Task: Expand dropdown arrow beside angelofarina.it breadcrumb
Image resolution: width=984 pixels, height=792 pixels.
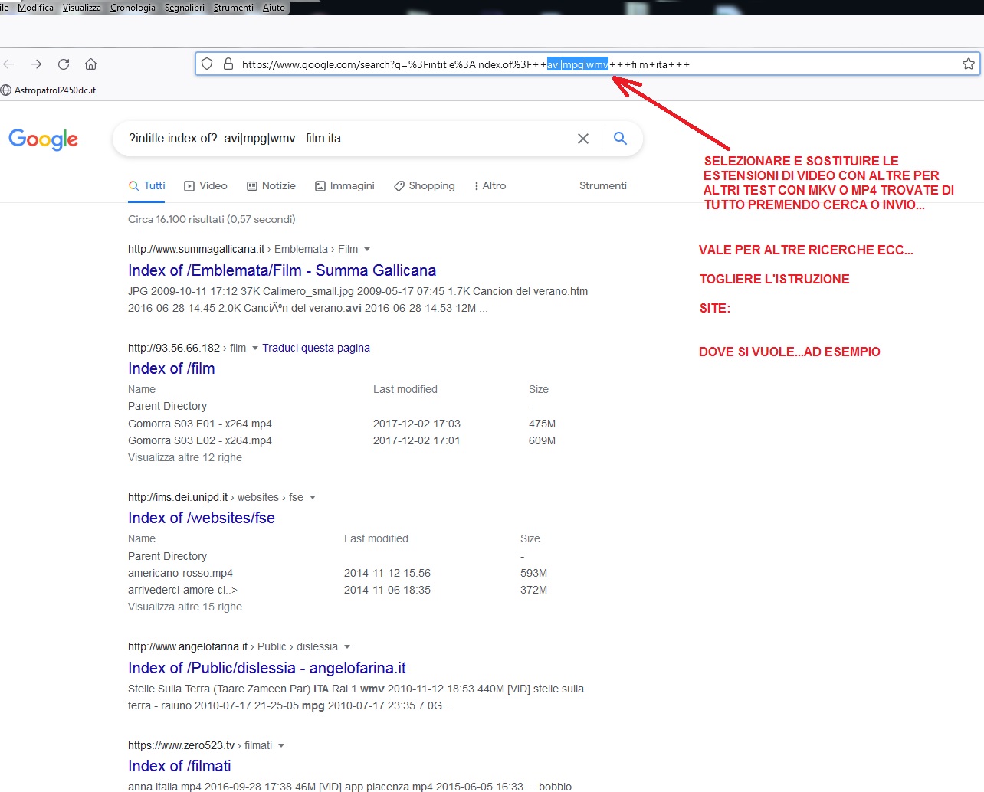Action: pos(347,647)
